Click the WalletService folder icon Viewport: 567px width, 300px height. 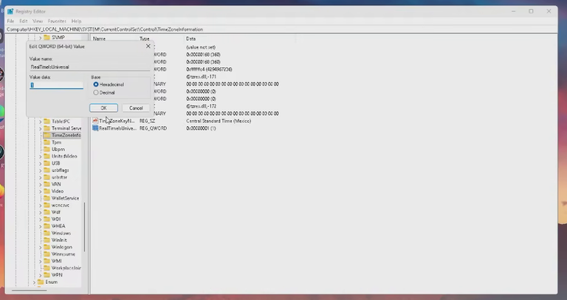click(47, 198)
